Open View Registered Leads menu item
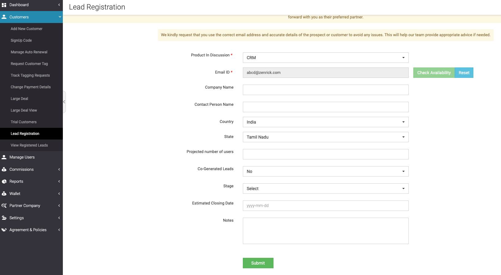 29,145
